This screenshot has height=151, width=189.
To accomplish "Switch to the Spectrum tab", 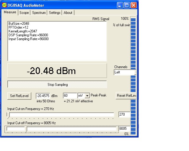I will [39, 13].
